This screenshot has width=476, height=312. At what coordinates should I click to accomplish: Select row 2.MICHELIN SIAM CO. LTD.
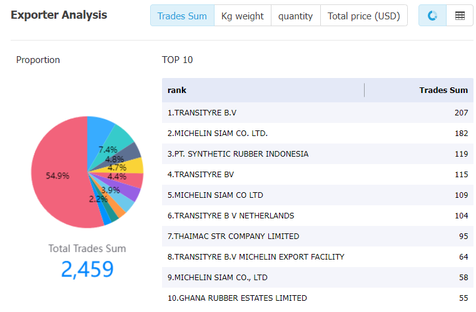[x=318, y=134]
